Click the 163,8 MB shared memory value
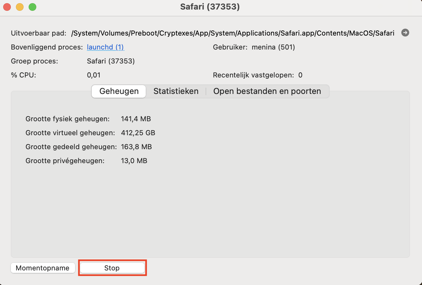Viewport: 422px width, 285px height. click(x=136, y=147)
